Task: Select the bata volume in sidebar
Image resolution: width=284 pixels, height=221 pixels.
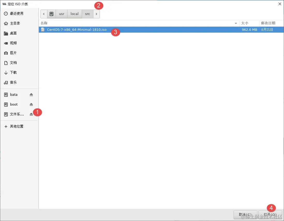Action: click(x=19, y=94)
